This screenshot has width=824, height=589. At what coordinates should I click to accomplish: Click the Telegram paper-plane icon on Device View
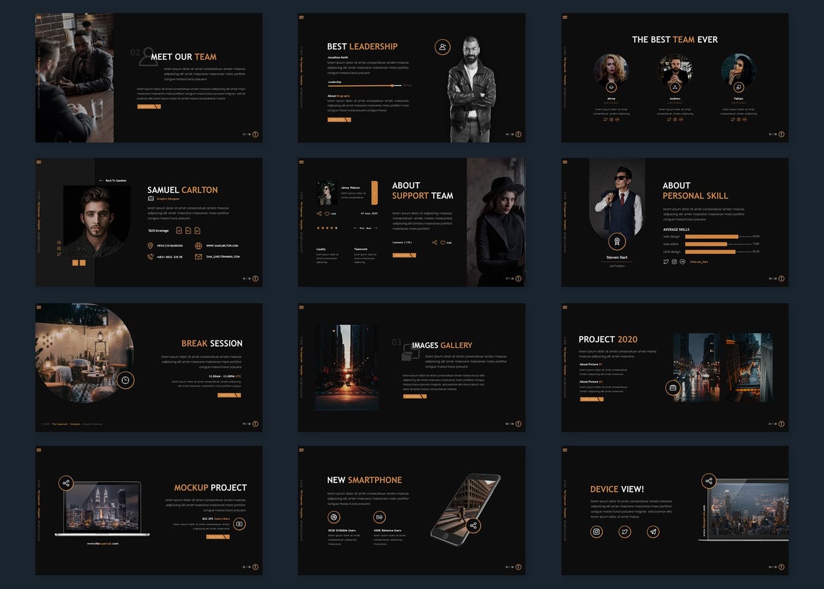[653, 531]
